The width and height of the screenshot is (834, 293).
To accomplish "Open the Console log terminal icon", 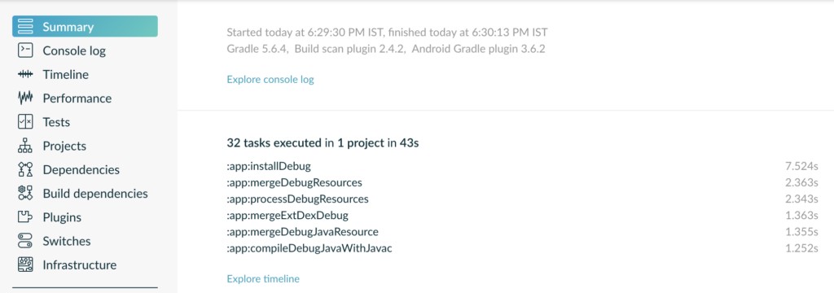I will click(x=25, y=50).
